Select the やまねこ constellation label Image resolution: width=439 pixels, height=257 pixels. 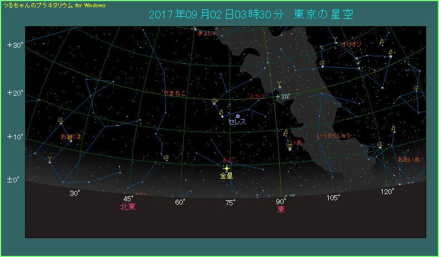point(175,93)
